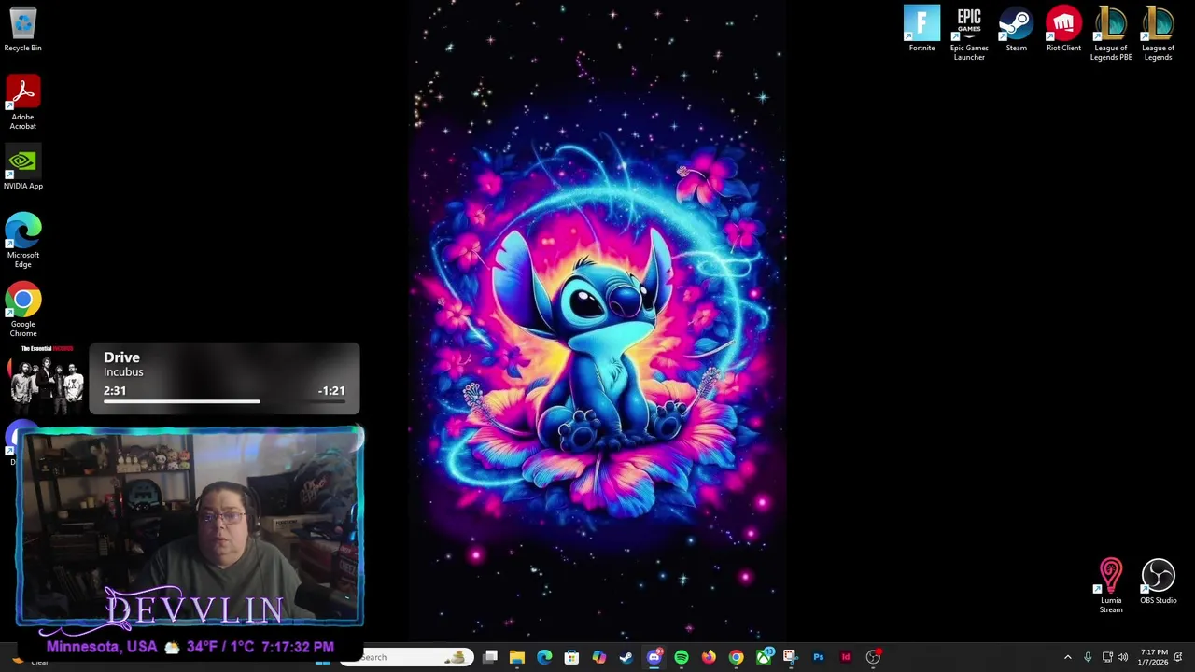Open File Explorer from the taskbar
This screenshot has height=672, width=1195.
pos(517,657)
